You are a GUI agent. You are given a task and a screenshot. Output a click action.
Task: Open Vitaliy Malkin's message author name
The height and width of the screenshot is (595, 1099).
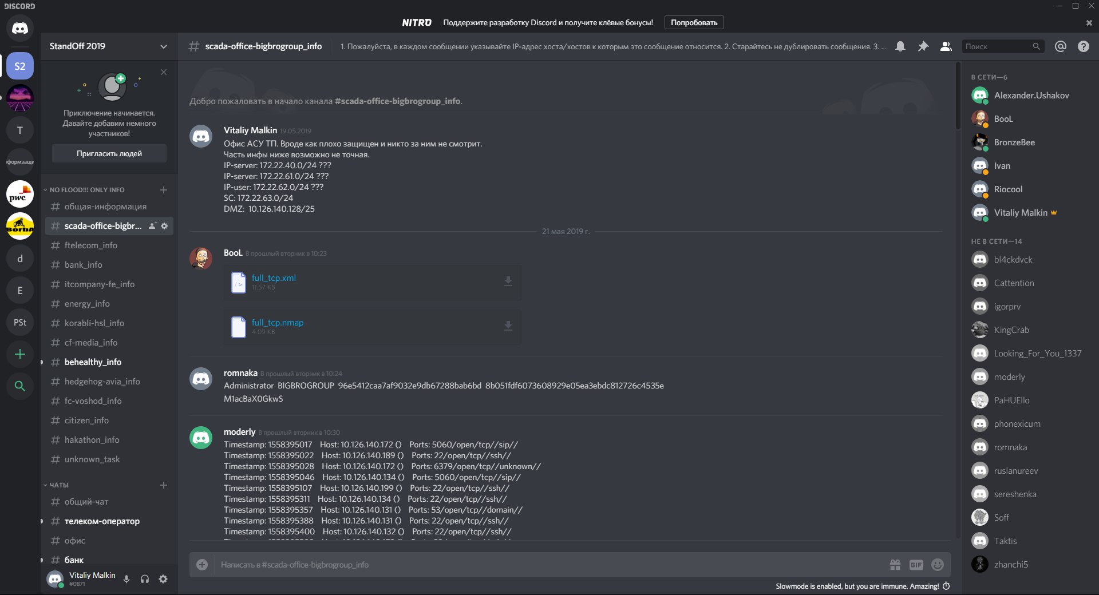pos(250,130)
